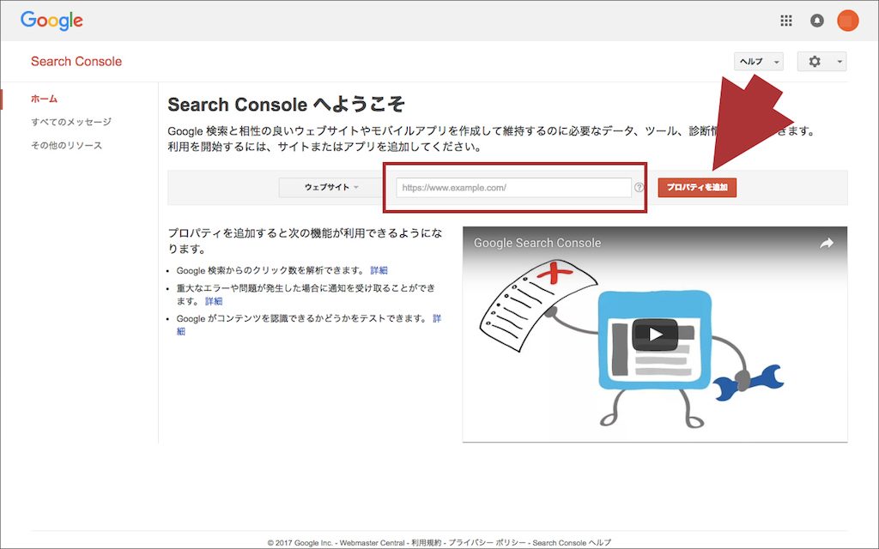Open 詳細 link for content test
The width and height of the screenshot is (879, 549).
click(x=437, y=318)
